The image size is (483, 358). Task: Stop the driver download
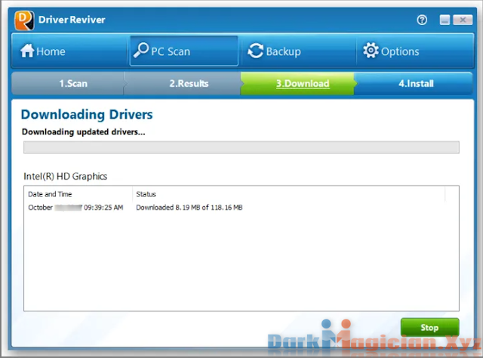[429, 327]
